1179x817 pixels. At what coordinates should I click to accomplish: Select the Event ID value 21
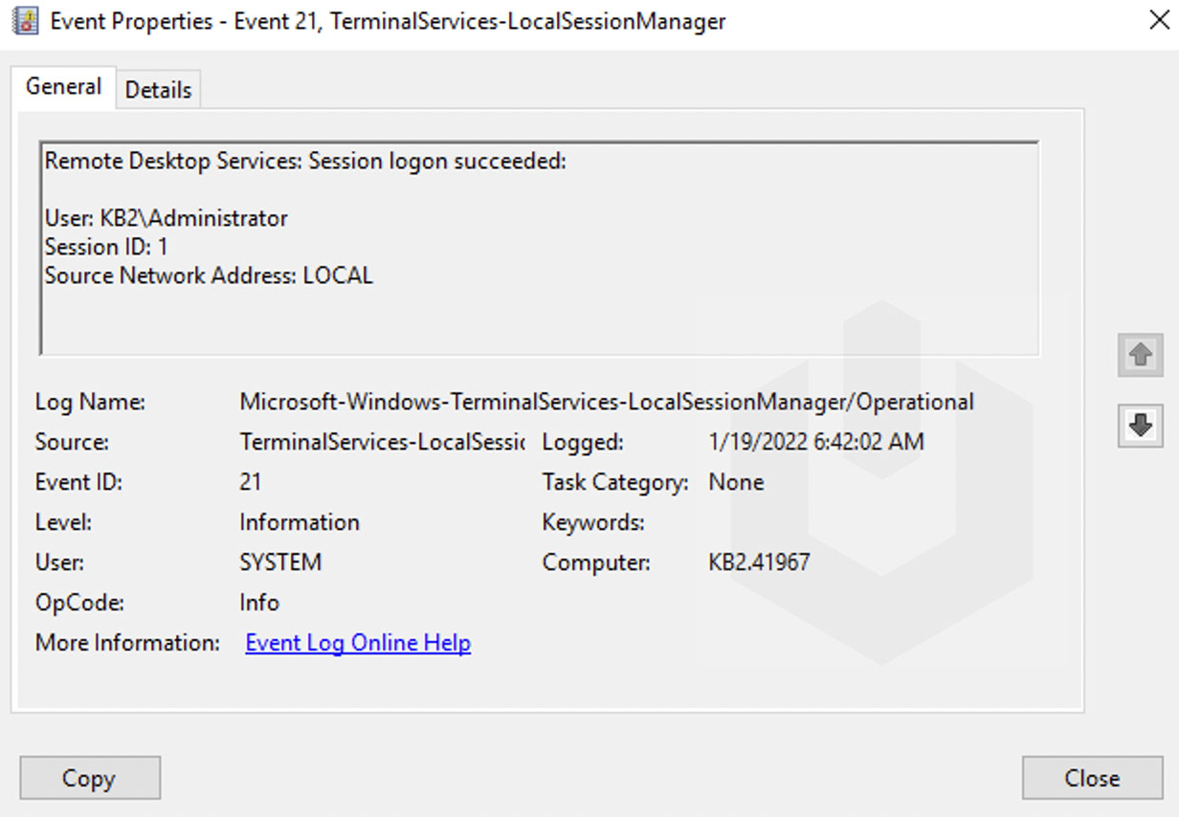(251, 482)
